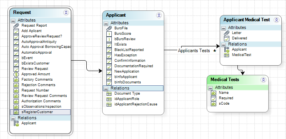286x139 pixels.
Task: Select the Authorization Comments attribute
Action: point(41,101)
